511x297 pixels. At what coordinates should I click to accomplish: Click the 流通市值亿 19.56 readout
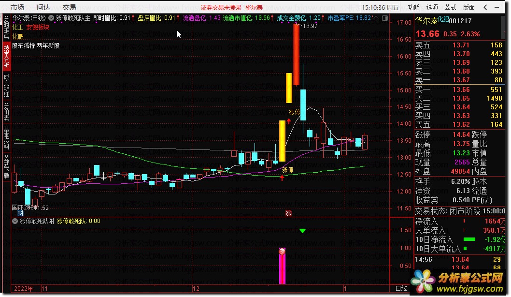coord(248,18)
